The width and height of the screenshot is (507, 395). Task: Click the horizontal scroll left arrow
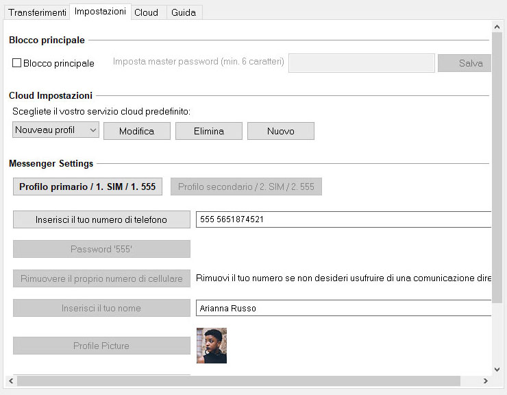click(x=11, y=381)
